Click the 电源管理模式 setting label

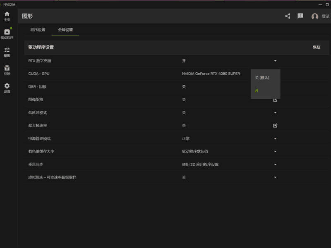pos(39,138)
